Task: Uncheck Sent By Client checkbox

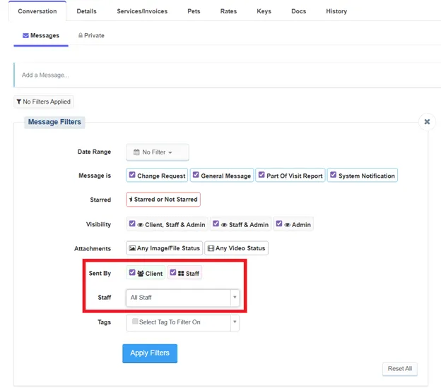Action: click(x=132, y=273)
